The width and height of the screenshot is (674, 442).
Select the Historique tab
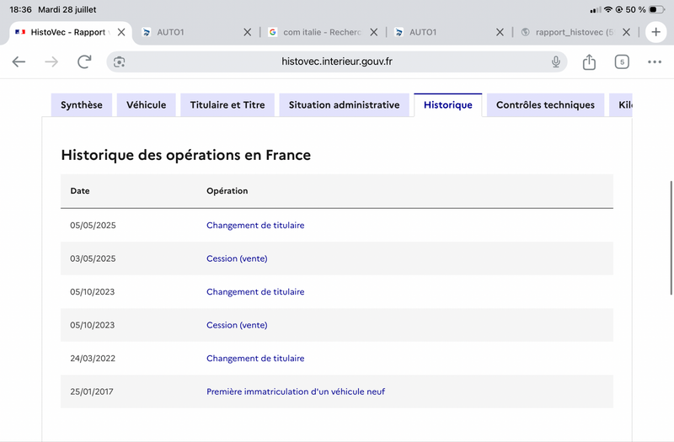pos(448,104)
